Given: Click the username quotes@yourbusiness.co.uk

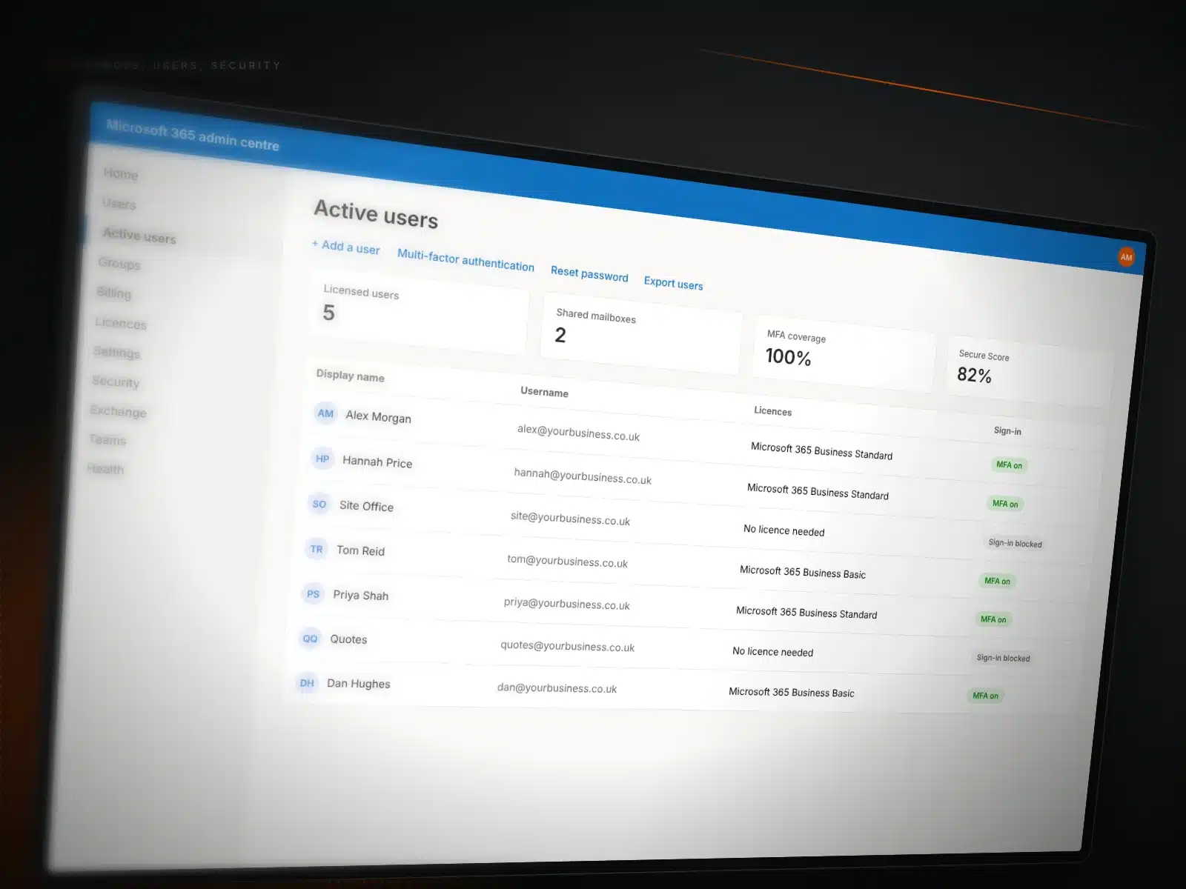Looking at the screenshot, I should [567, 646].
